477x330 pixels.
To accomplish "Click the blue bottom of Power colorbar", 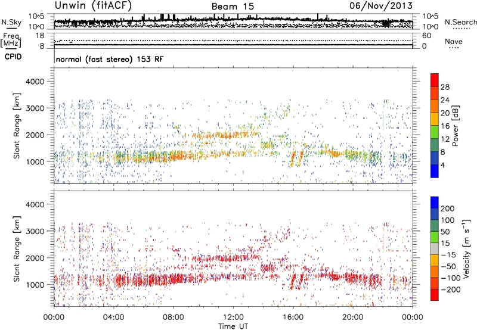I will tap(435, 171).
